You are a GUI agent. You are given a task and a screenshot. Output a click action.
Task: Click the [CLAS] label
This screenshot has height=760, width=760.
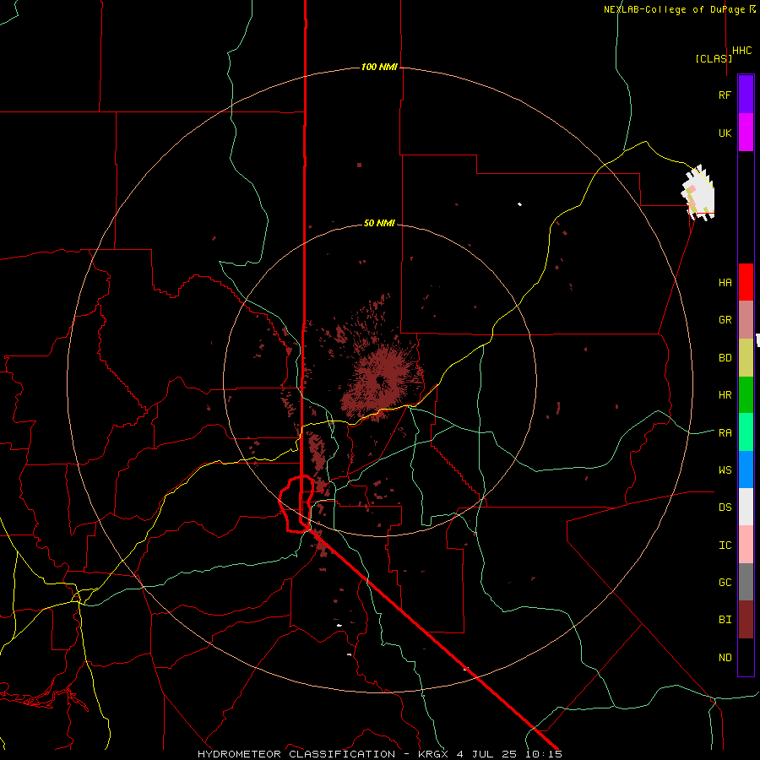[x=714, y=58]
